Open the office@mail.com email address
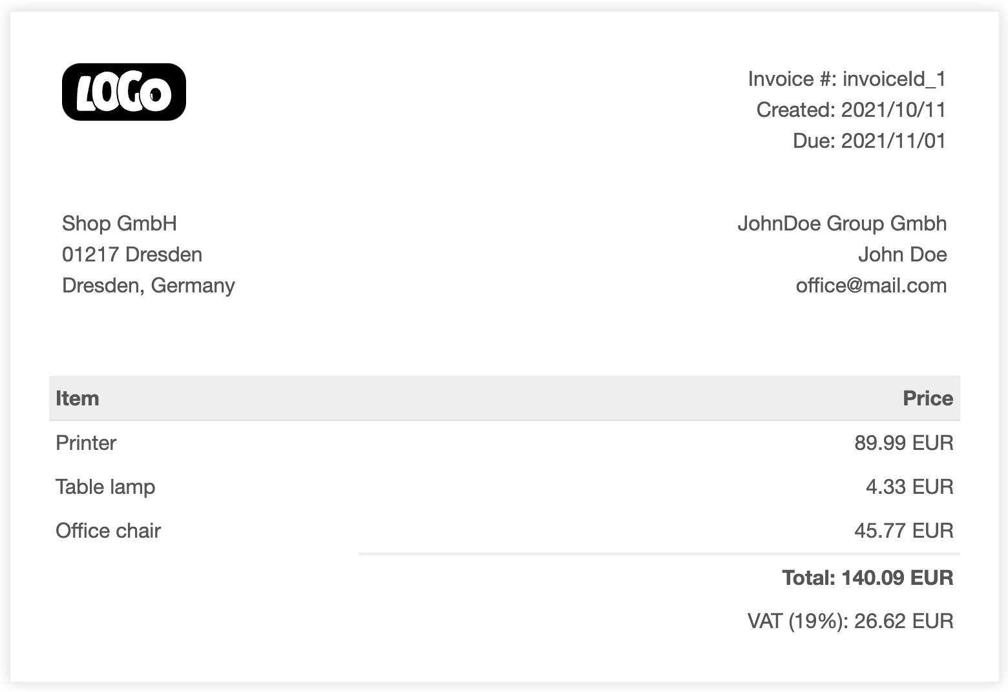 point(871,285)
